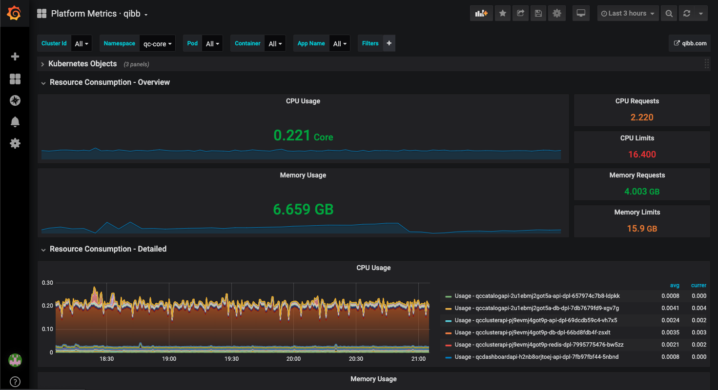
Task: Open the qibb.com external link
Action: [690, 43]
